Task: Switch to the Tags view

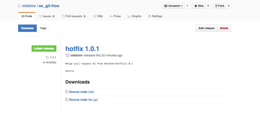Action: pos(43,28)
